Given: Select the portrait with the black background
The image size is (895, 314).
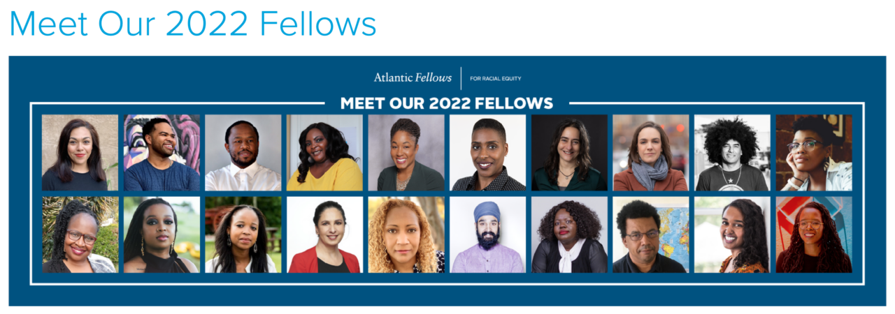Looking at the screenshot, I should point(570,153).
